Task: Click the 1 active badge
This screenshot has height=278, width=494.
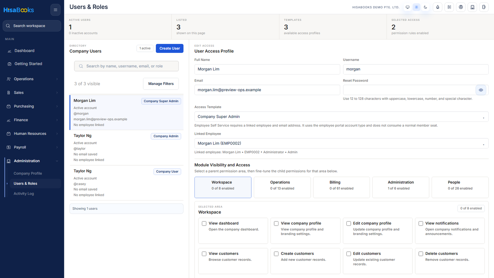Action: 145,48
